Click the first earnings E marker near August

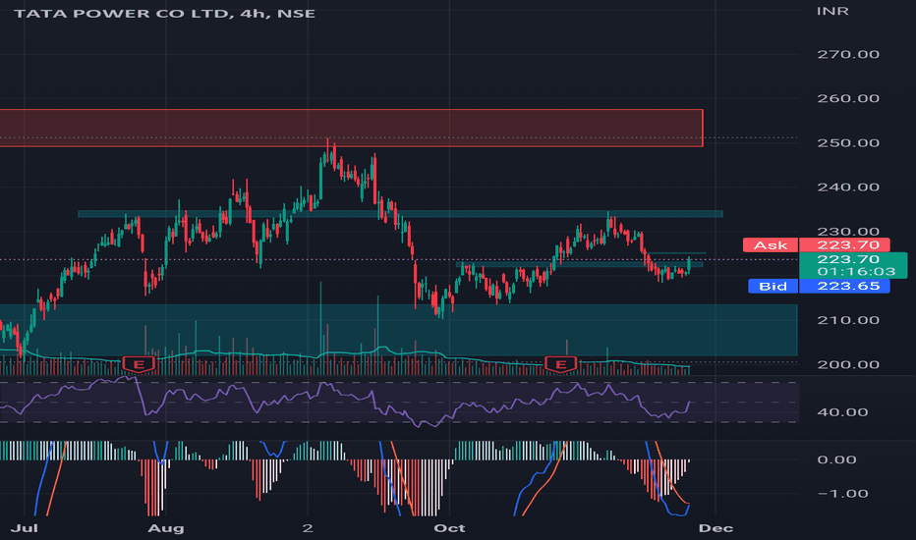(x=139, y=365)
